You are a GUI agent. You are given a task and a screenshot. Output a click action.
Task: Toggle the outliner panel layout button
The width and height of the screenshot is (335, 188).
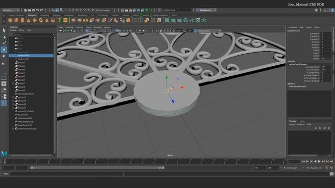click(x=4, y=103)
